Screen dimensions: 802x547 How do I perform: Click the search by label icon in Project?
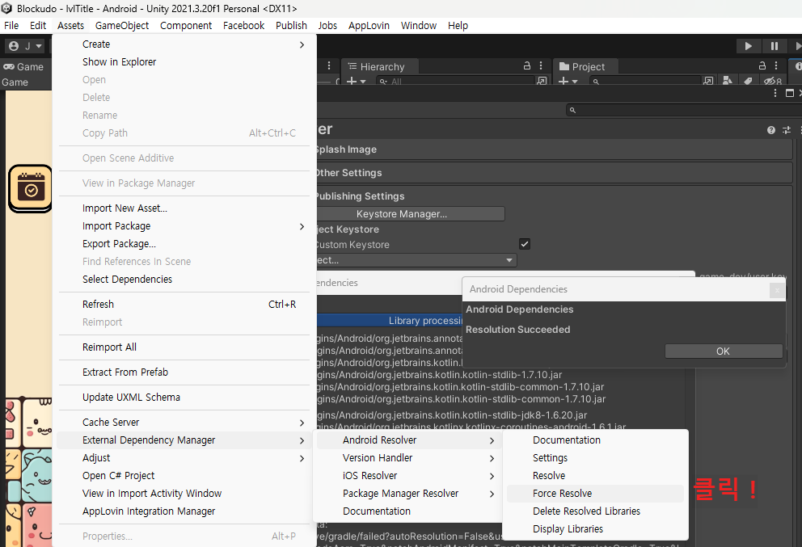pyautogui.click(x=748, y=82)
